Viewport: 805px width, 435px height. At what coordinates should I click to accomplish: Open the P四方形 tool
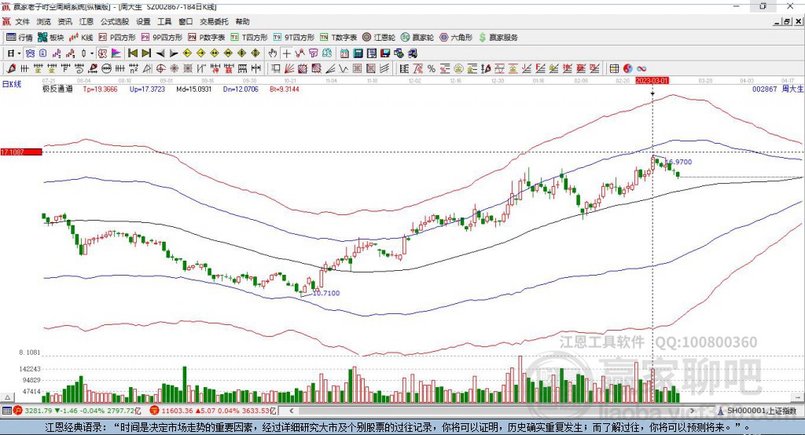(117, 38)
